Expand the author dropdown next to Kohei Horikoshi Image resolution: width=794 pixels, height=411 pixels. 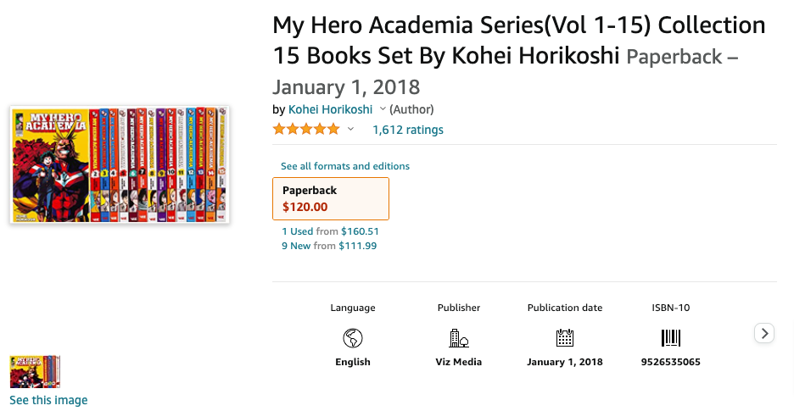(x=383, y=109)
